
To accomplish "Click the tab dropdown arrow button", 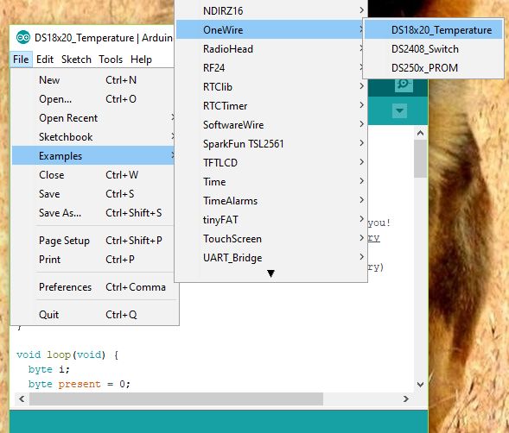I will [399, 111].
